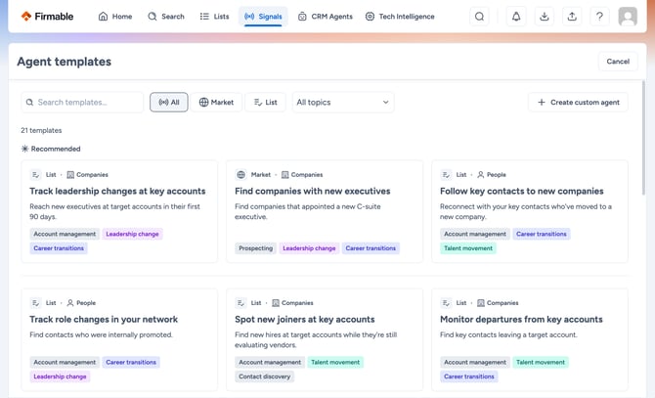Open CRM Agents
The width and height of the screenshot is (655, 398).
click(x=326, y=17)
